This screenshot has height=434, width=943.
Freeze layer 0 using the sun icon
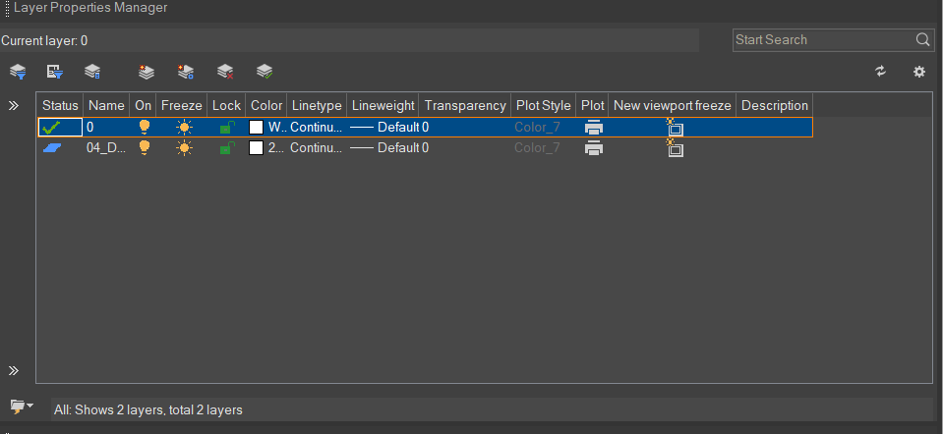[185, 128]
